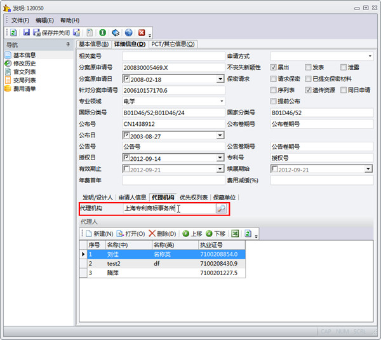Image resolution: width=381 pixels, height=340 pixels.
Task: Click the 下移 move down button
Action: (x=215, y=234)
